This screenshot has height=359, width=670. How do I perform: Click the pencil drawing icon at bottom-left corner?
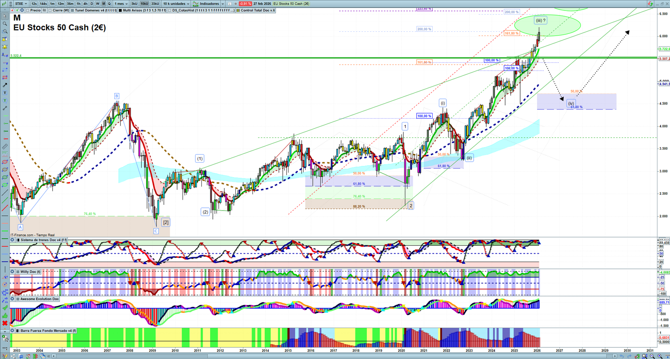coord(5,356)
